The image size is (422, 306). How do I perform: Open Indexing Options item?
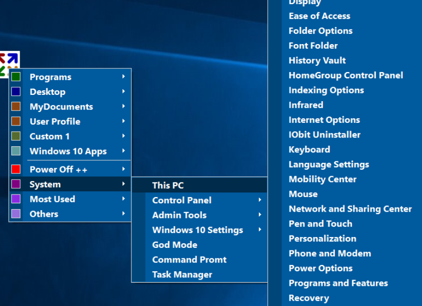[326, 90]
